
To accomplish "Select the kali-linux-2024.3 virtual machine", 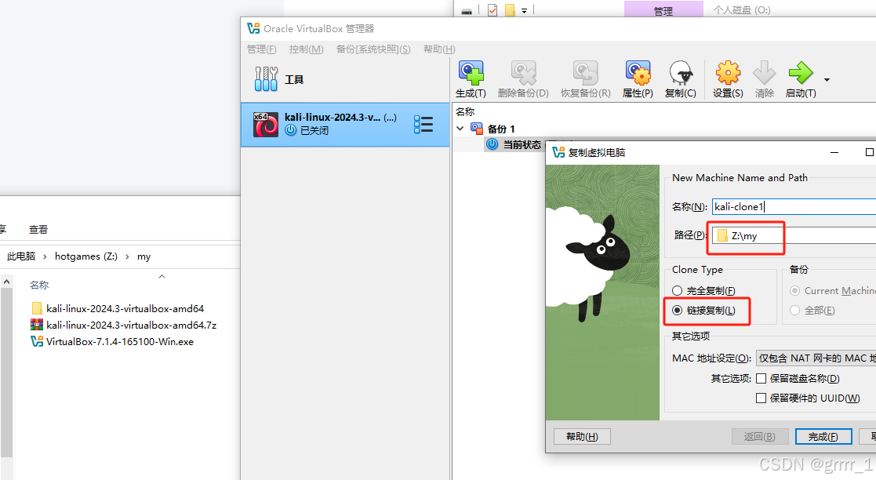I will [345, 125].
